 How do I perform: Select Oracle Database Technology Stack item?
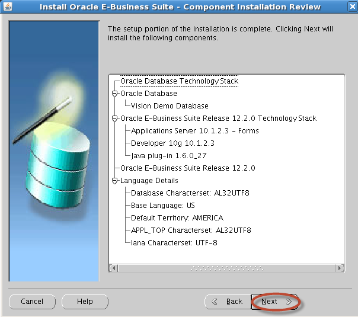click(179, 81)
